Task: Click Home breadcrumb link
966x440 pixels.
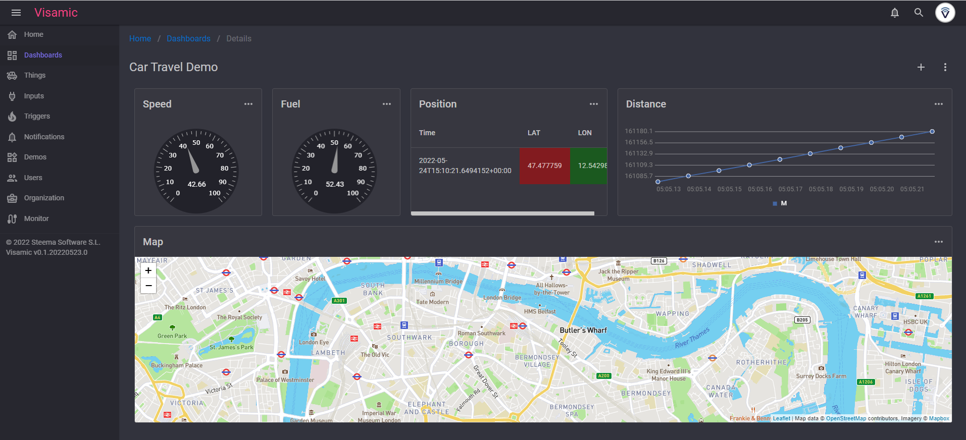Action: point(140,39)
